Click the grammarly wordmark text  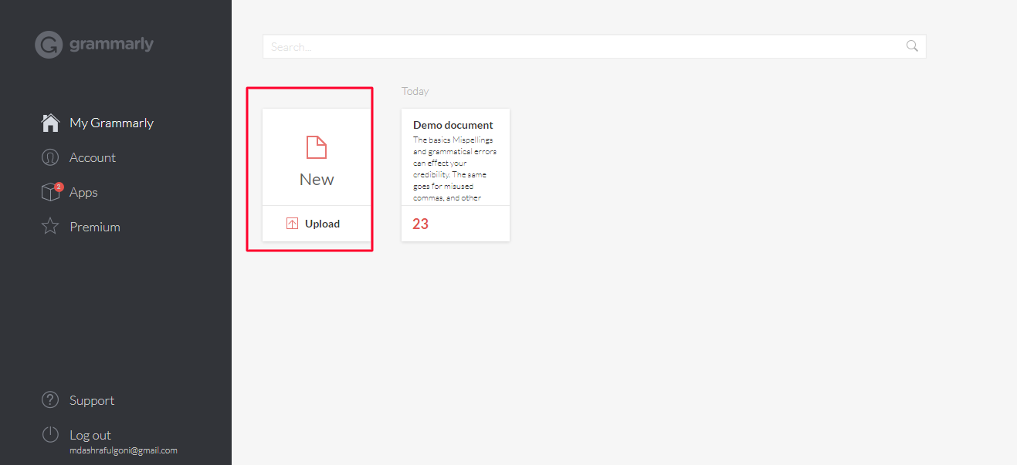point(111,44)
